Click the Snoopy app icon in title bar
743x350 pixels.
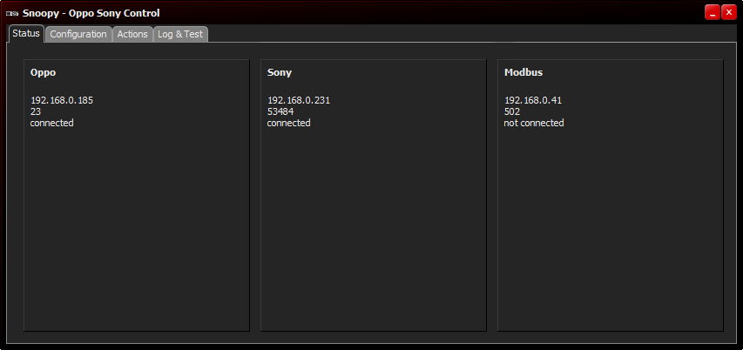pyautogui.click(x=12, y=13)
